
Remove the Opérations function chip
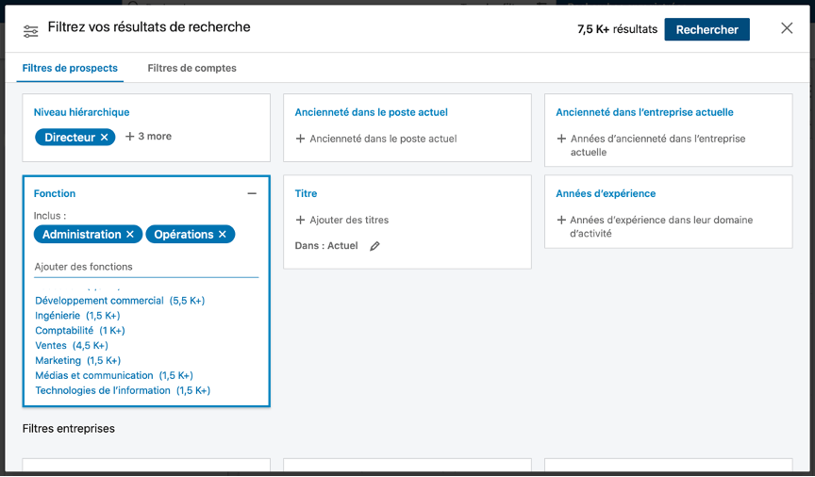click(x=223, y=235)
